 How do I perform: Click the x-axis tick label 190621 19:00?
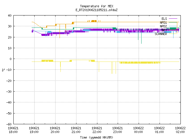coord(34,130)
